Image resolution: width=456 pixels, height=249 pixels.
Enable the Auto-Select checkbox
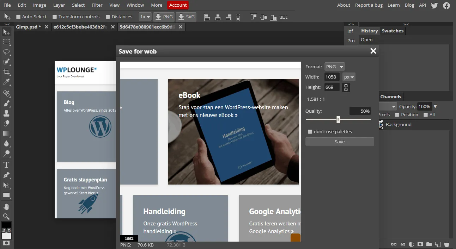18,17
